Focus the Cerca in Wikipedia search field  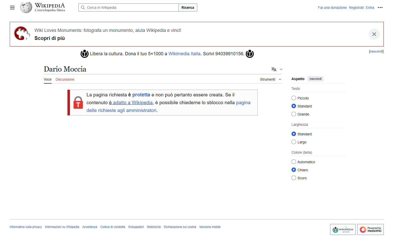pyautogui.click(x=129, y=8)
